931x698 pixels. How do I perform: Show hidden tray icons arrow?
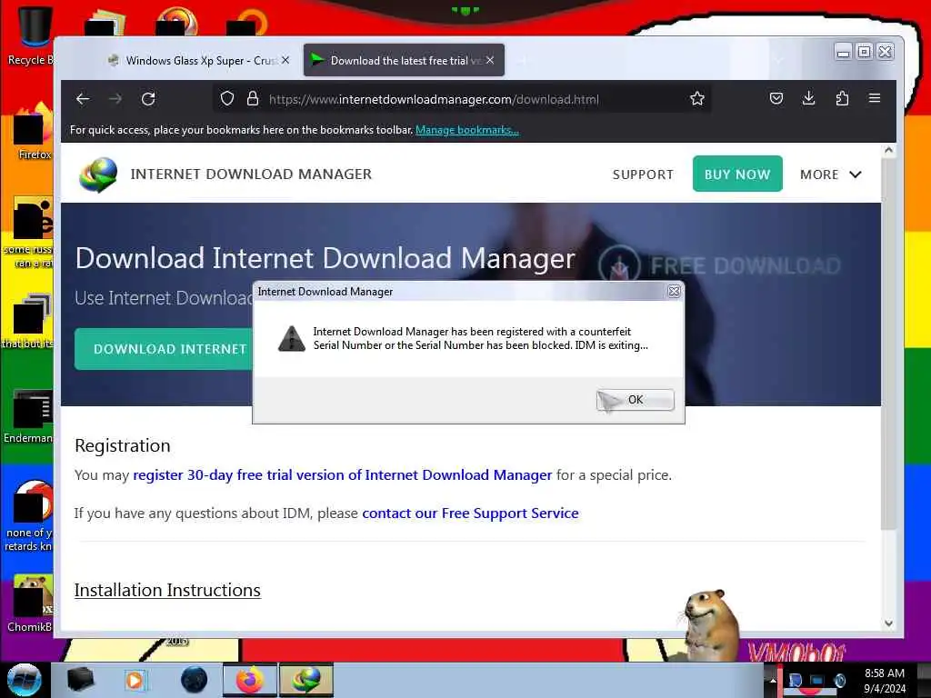[773, 680]
